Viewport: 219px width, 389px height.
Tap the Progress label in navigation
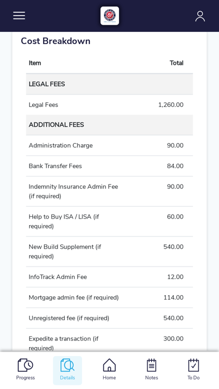[25, 378]
